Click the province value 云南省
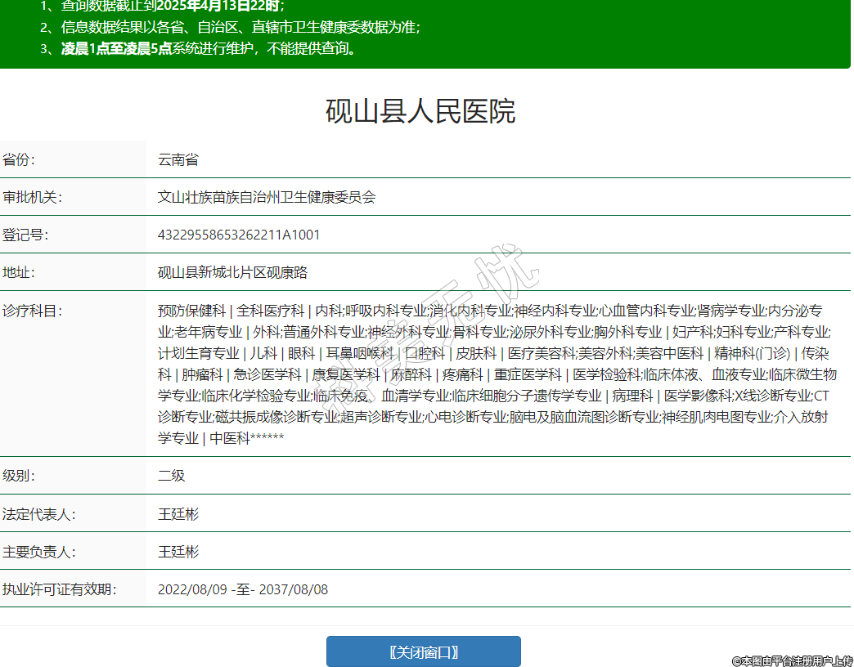The image size is (854, 667). 178,159
